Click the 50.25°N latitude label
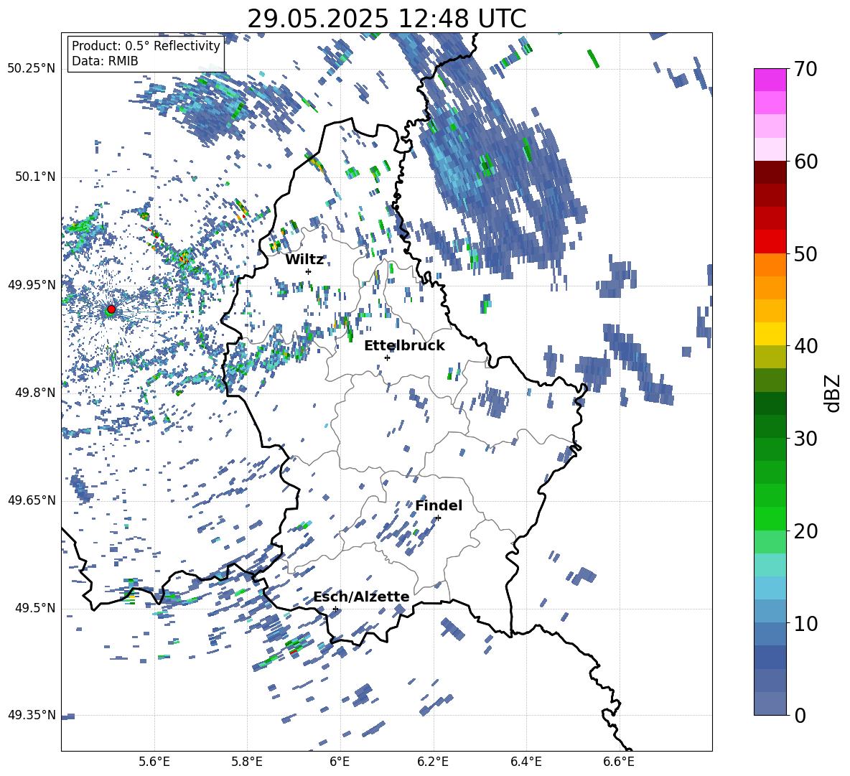Viewport: 850px width, 776px height. click(x=32, y=69)
